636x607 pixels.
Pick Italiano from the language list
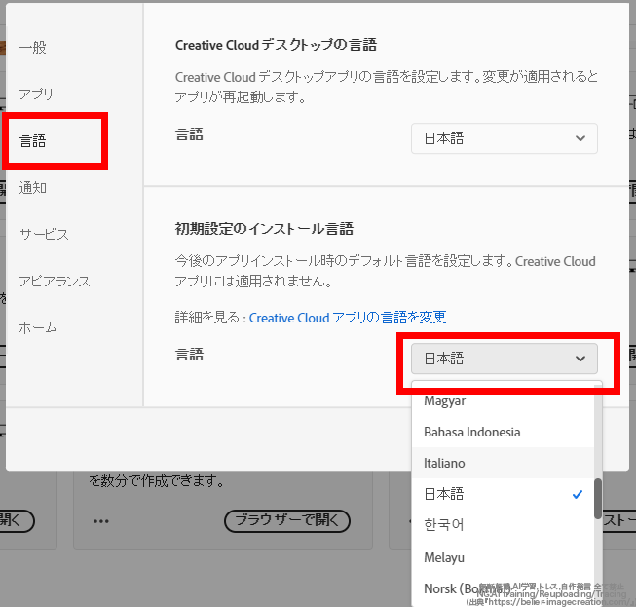[445, 463]
